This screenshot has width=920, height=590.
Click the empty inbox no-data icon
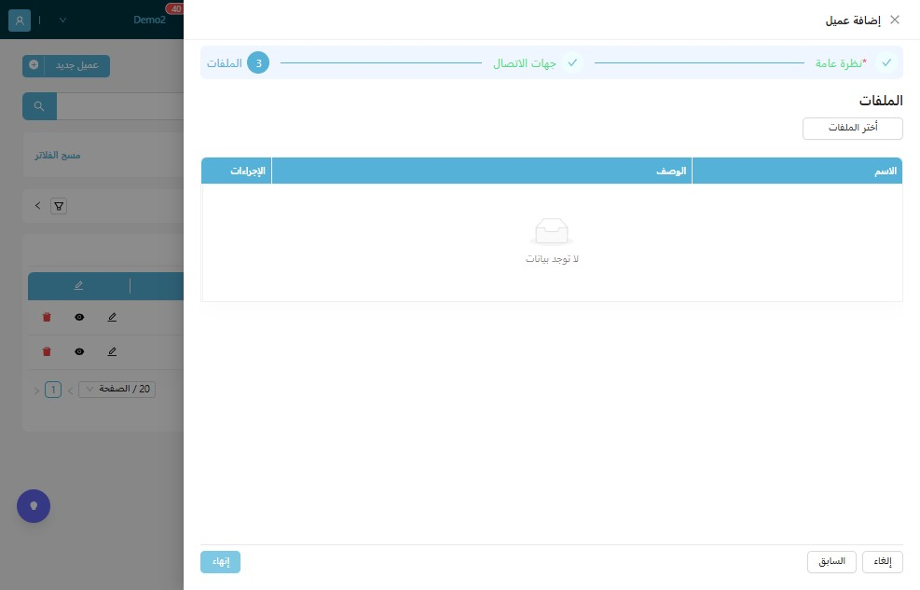pyautogui.click(x=552, y=232)
